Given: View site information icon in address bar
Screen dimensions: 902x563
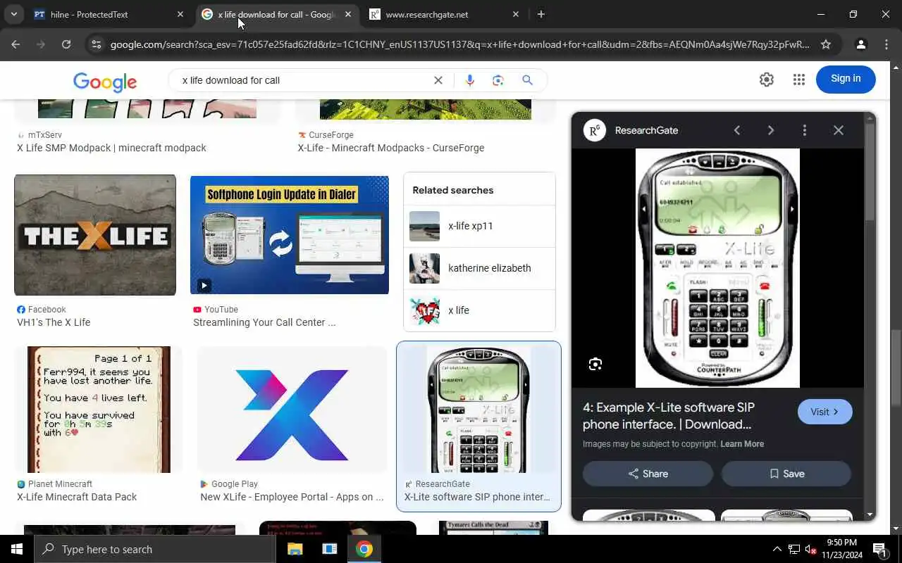Looking at the screenshot, I should 97,44.
